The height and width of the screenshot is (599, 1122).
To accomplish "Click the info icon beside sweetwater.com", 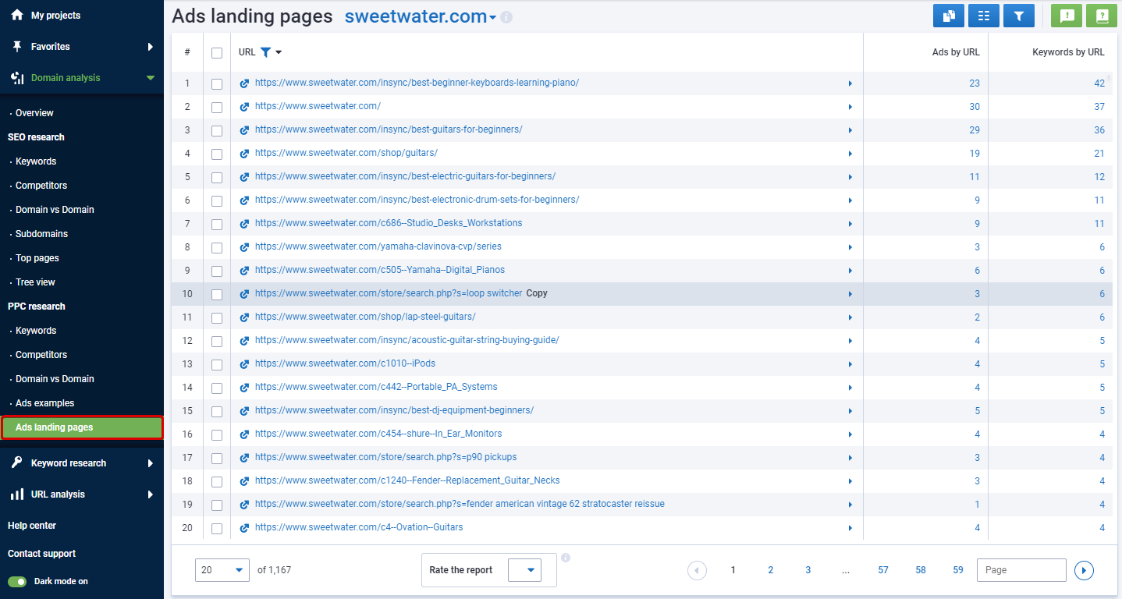I will [506, 17].
